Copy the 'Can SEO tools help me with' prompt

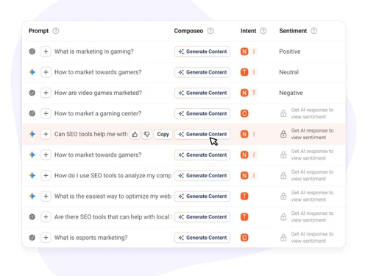(163, 134)
